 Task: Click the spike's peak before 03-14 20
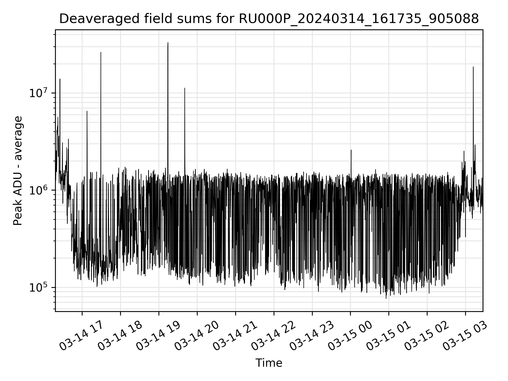click(185, 88)
